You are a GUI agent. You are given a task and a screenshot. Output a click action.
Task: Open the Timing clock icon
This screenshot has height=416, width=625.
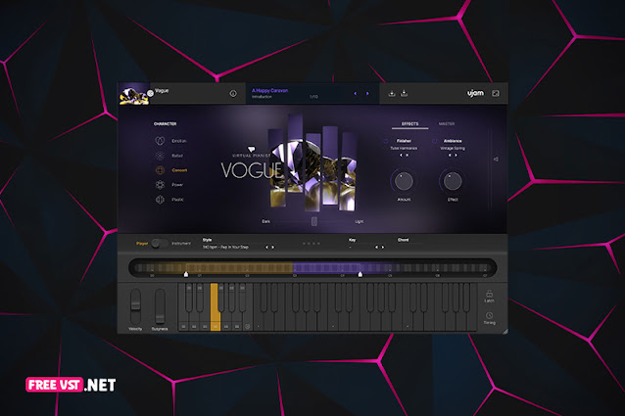[489, 316]
